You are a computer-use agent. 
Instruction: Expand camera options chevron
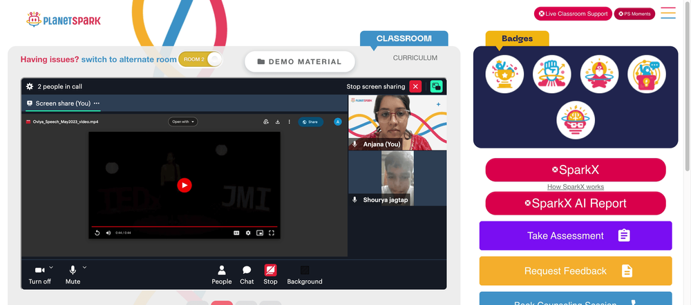click(x=51, y=267)
